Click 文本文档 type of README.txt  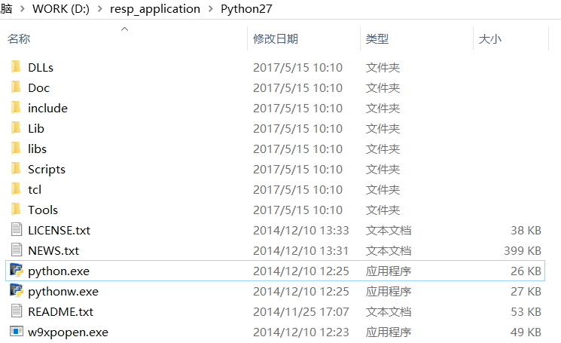(x=389, y=312)
